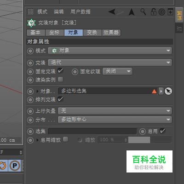The image size is (184, 184).
Task: Click the back arrow in attribute manager
Action: pyautogui.click(x=112, y=12)
